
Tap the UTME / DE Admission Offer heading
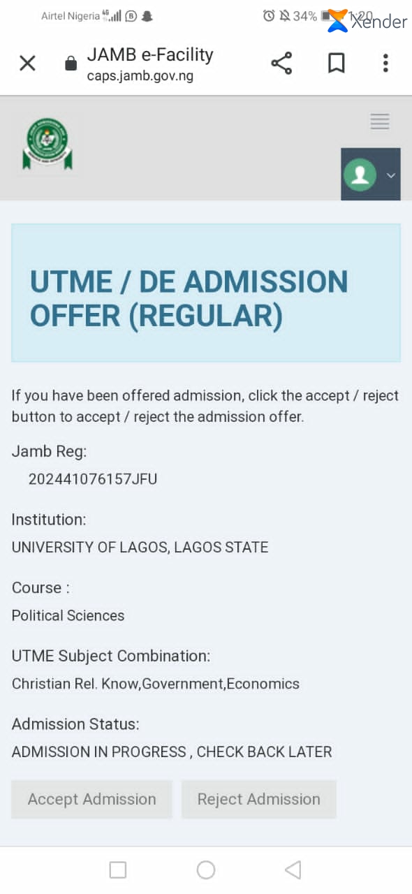coord(189,299)
